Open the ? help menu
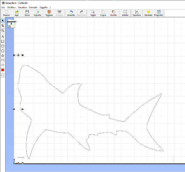Image resolution: width=185 pixels, height=172 pixels. pos(51,7)
